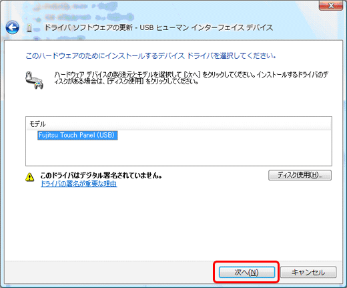Click the blue heading about selecting device driver

[x=151, y=55]
